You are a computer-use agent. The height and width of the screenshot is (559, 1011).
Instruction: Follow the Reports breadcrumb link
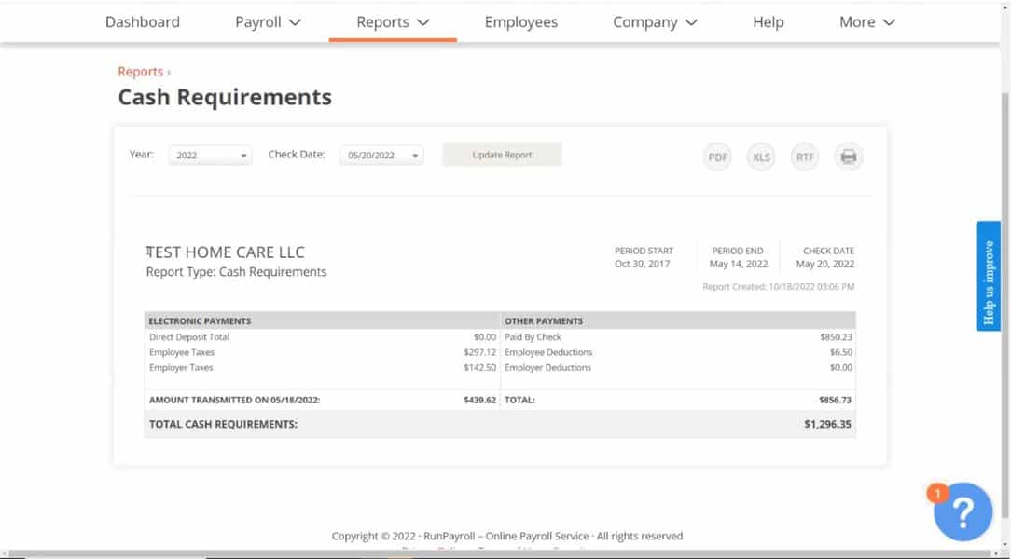[139, 71]
